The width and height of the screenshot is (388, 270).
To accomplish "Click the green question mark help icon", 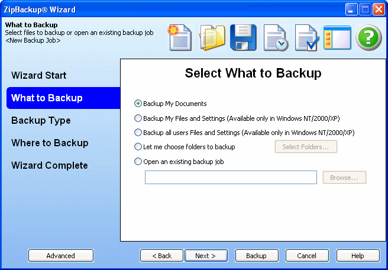I will pos(368,37).
